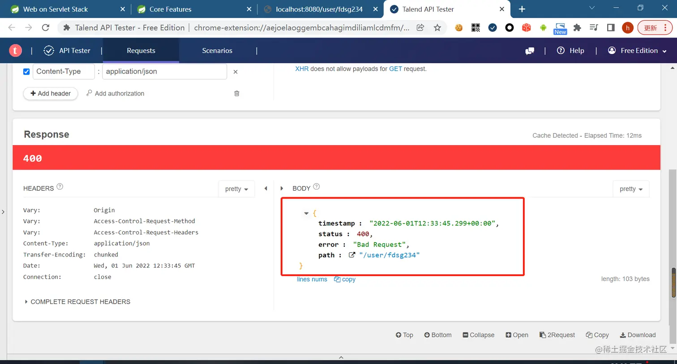
Task: Open the Chrome extensions puzzle icon
Action: coord(577,28)
